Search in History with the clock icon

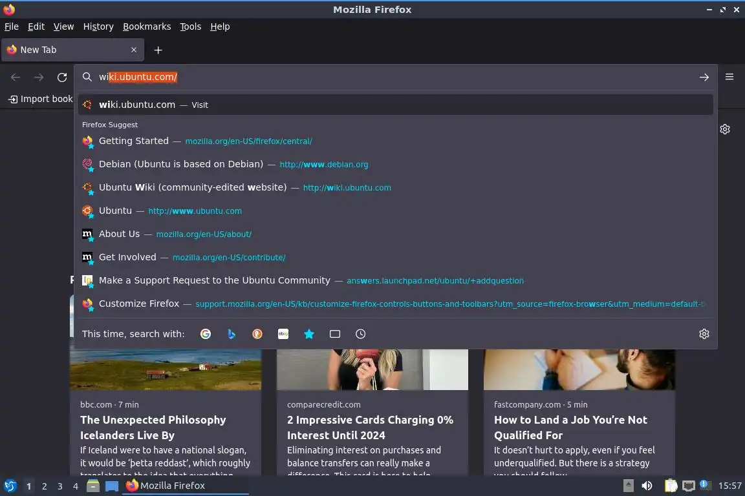point(361,334)
